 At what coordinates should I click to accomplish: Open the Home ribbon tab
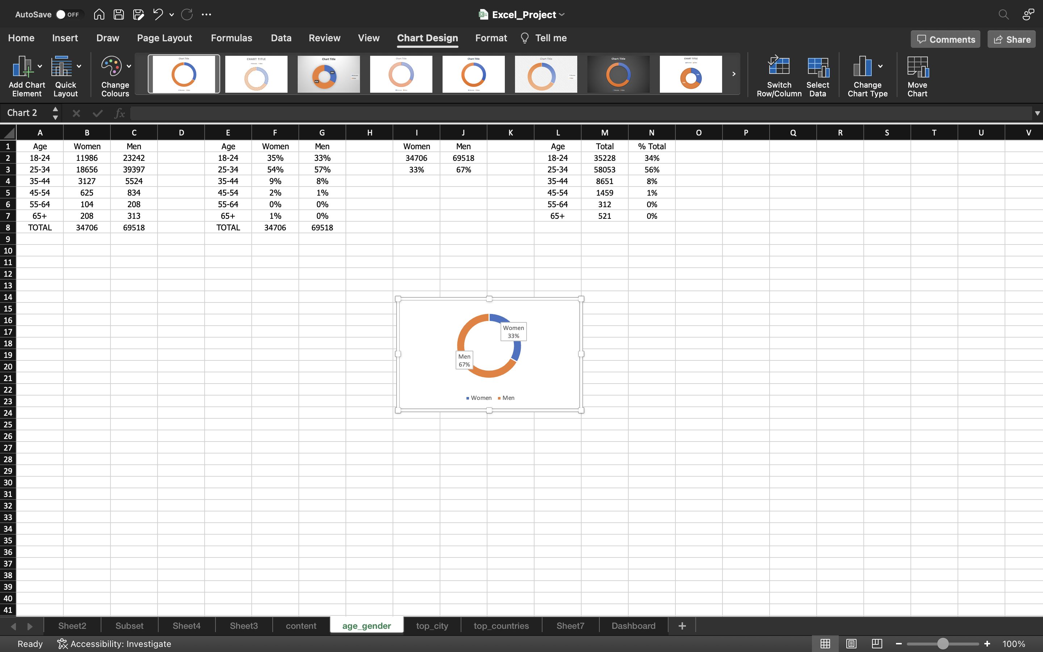tap(21, 38)
